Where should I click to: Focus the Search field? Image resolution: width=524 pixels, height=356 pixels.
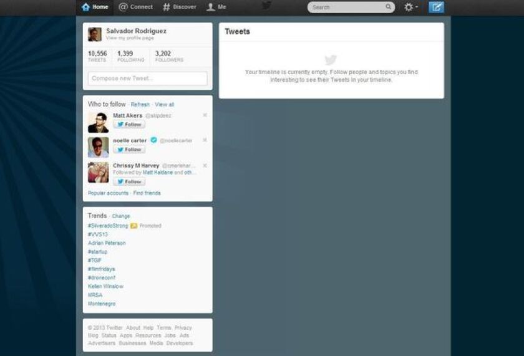[x=351, y=7]
